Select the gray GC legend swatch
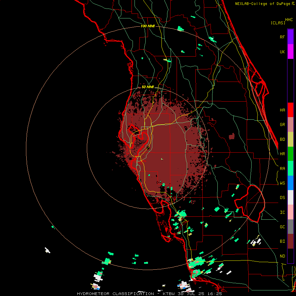The height and width of the screenshot is (296, 296). coord(290,227)
